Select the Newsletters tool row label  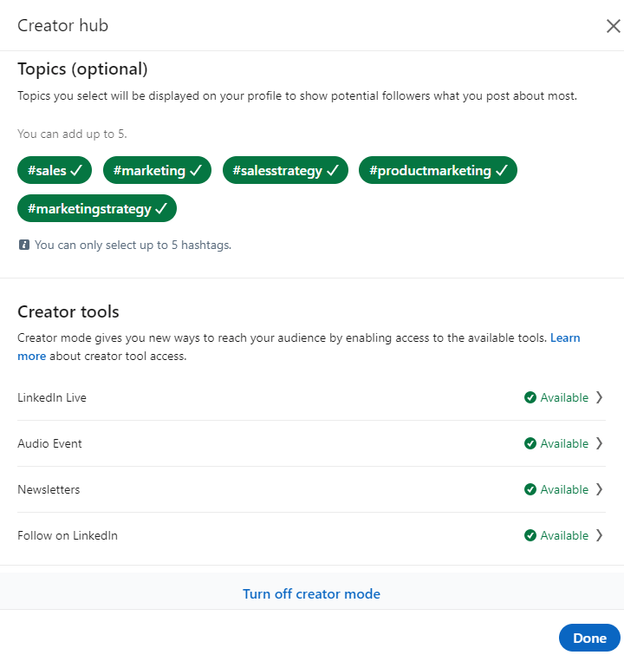(x=49, y=489)
